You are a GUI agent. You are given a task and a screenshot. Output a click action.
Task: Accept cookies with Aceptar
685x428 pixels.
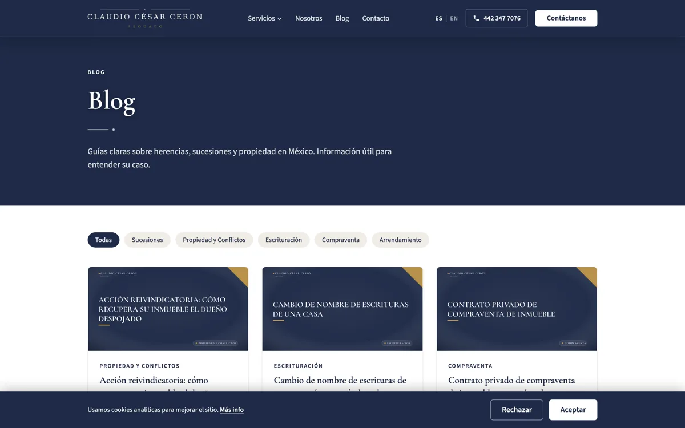(x=573, y=410)
